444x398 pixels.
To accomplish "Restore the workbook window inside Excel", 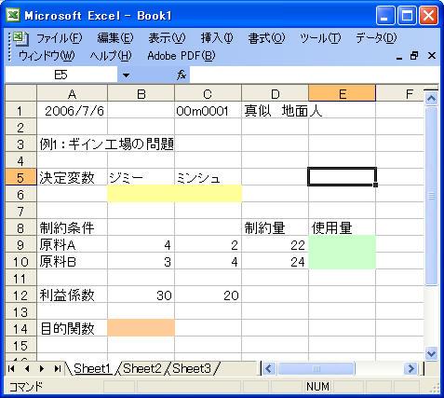I will click(x=414, y=56).
